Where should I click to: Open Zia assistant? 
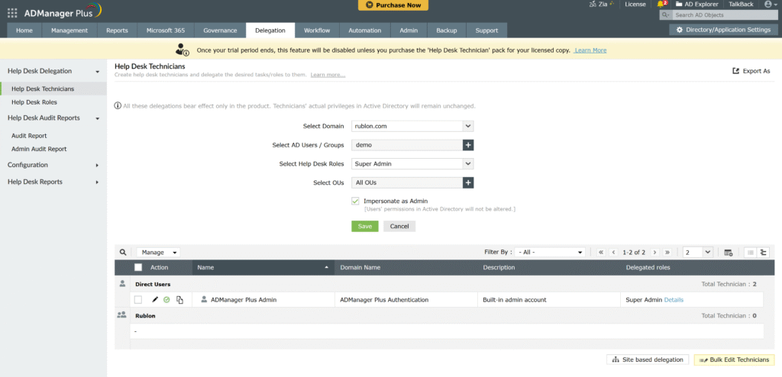600,4
